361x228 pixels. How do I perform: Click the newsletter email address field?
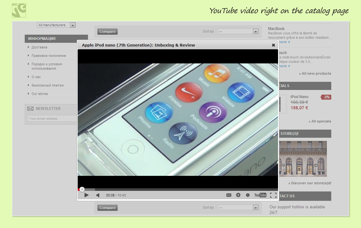click(52, 119)
